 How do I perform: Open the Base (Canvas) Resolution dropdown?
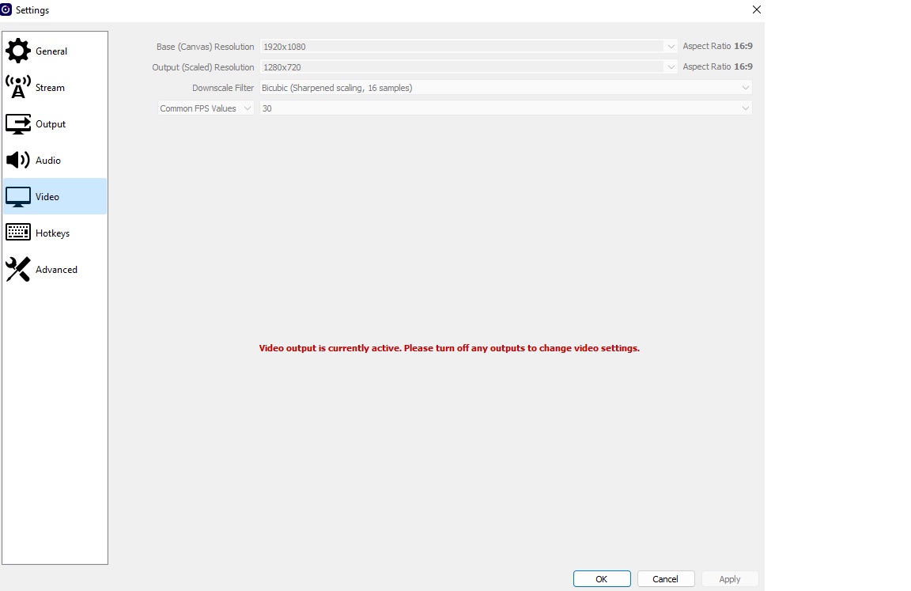468,47
